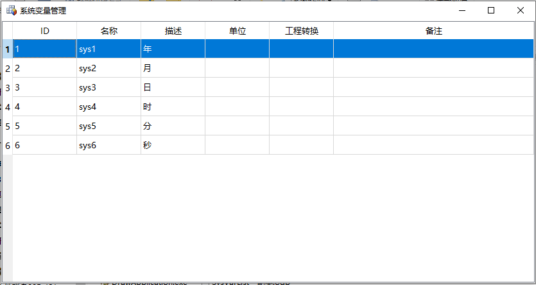Click the 名称 column header

click(x=109, y=31)
